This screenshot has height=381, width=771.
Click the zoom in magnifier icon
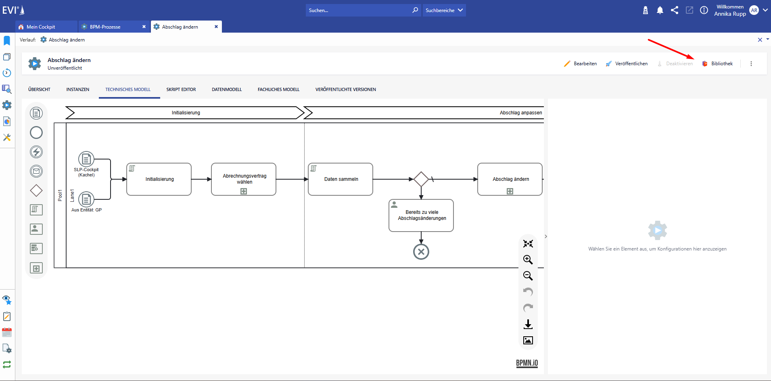pos(528,260)
